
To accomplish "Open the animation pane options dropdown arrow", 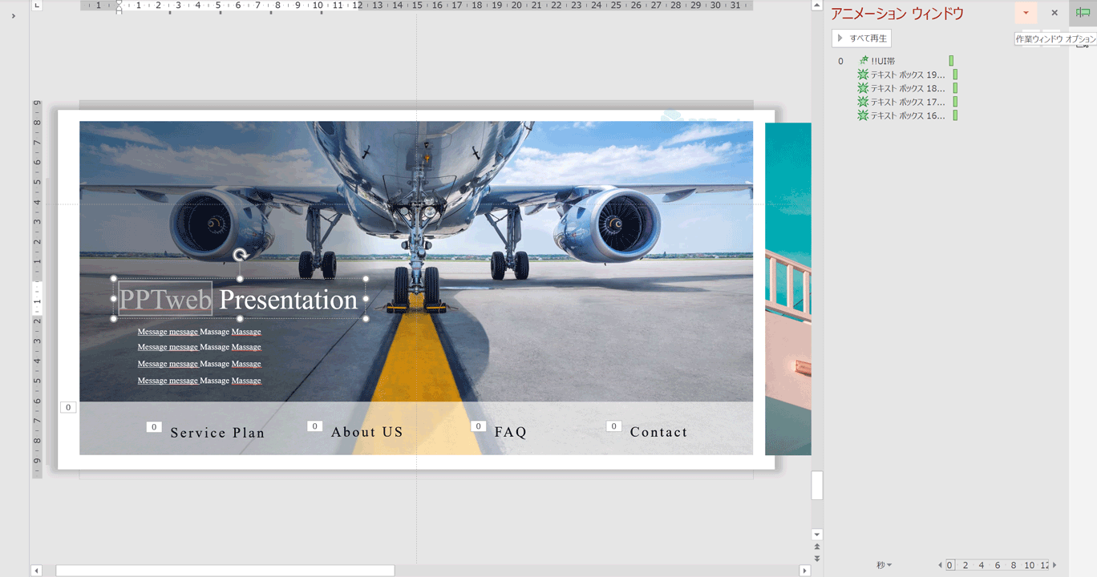I will coord(1026,13).
